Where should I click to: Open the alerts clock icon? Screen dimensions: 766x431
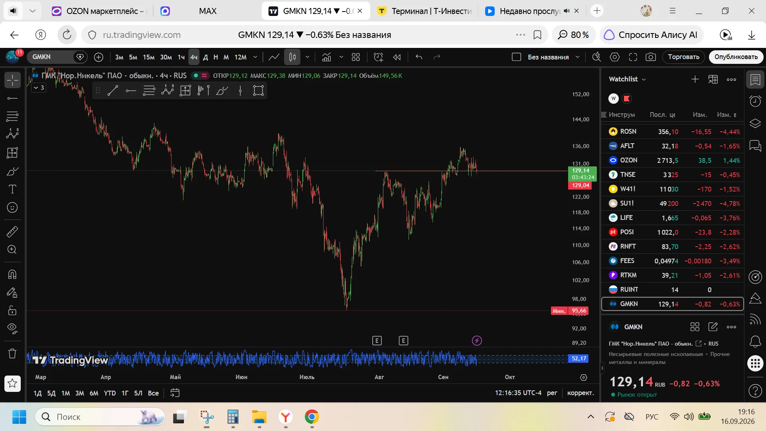click(755, 101)
